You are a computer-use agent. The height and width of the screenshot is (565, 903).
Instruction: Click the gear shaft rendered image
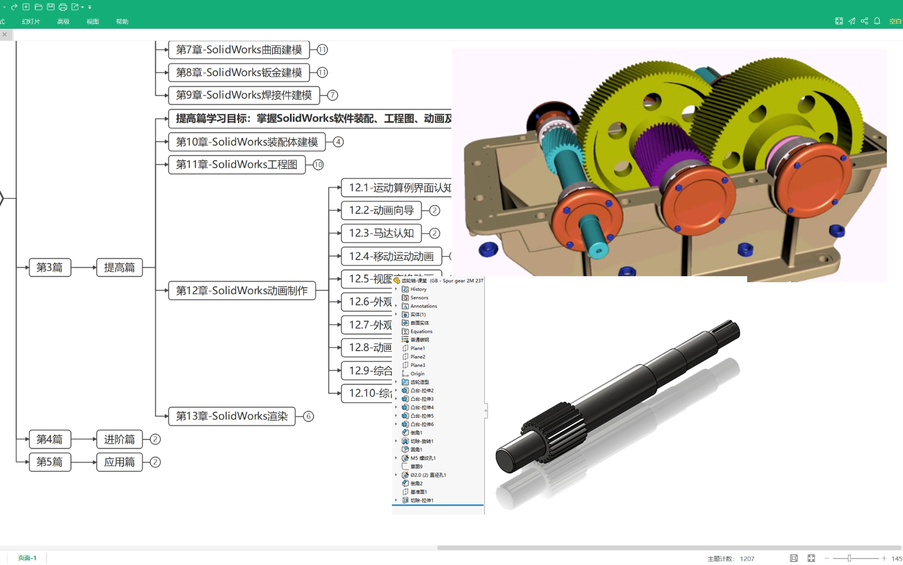617,413
